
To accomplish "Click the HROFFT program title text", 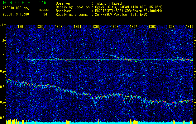I will (x=20, y=2).
